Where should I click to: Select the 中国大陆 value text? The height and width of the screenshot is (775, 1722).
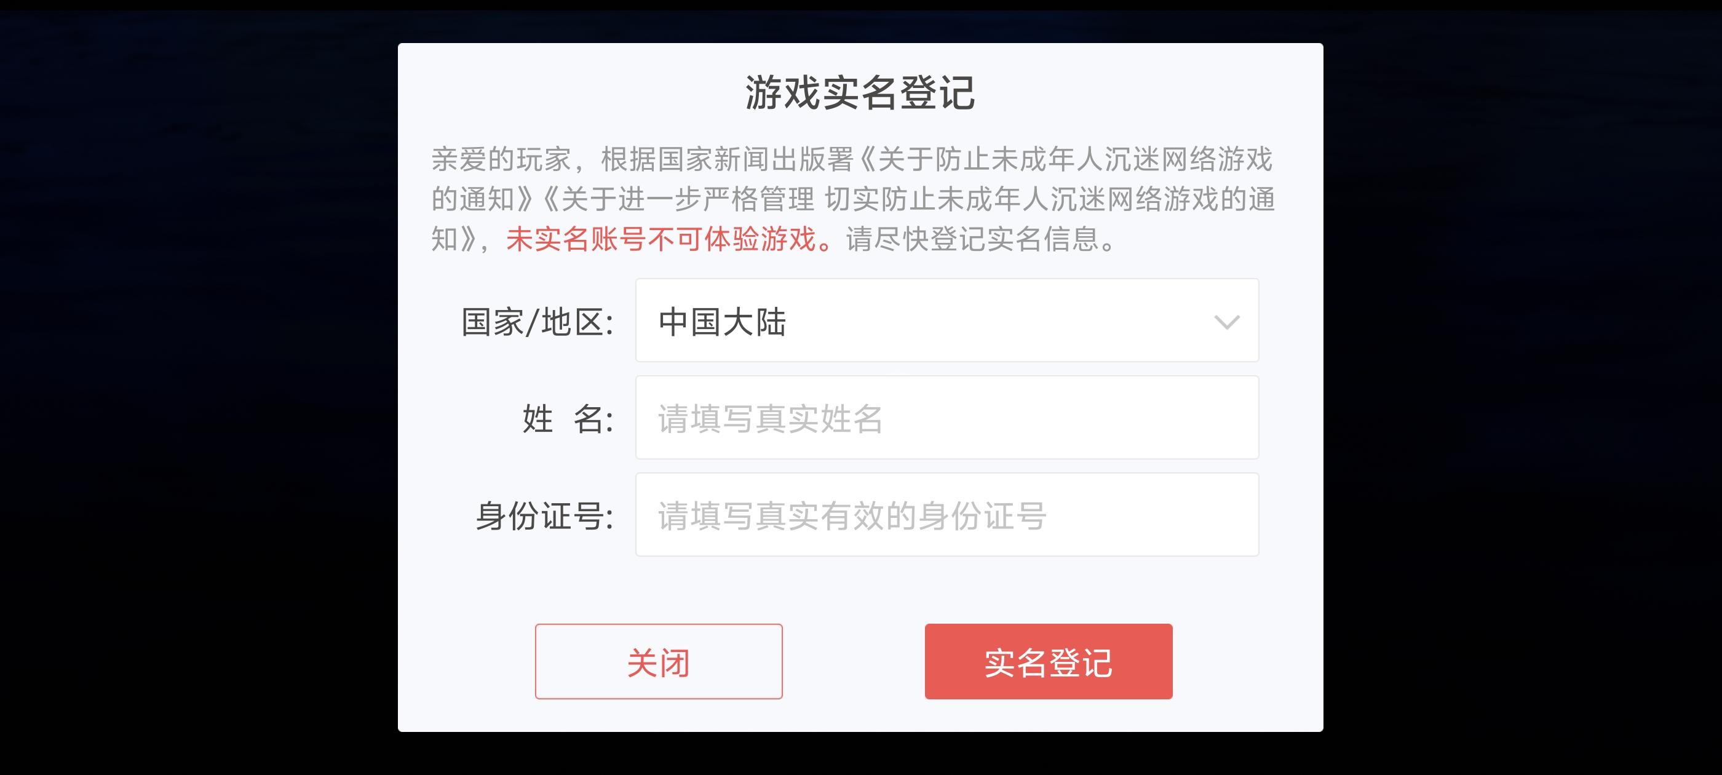coord(722,322)
